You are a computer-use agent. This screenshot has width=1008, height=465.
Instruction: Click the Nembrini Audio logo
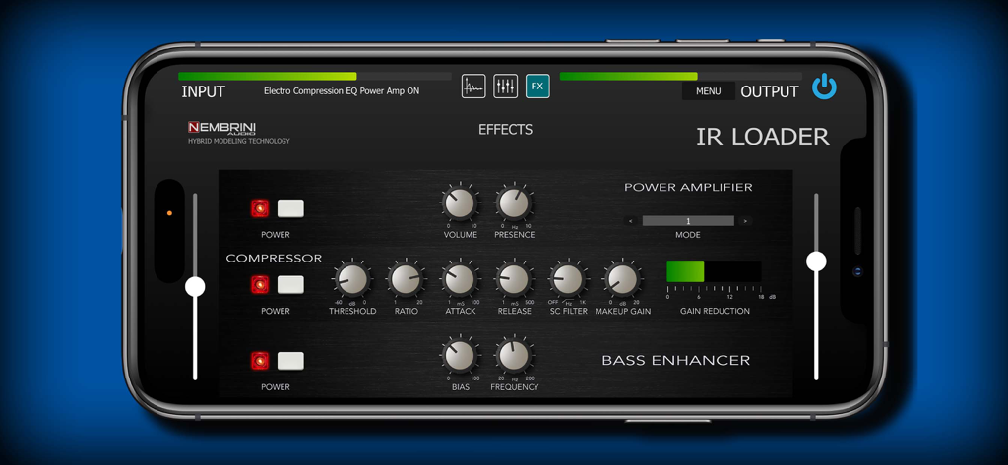[x=221, y=127]
